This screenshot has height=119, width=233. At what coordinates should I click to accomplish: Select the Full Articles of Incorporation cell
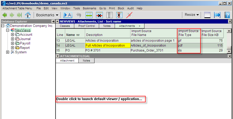107,46
